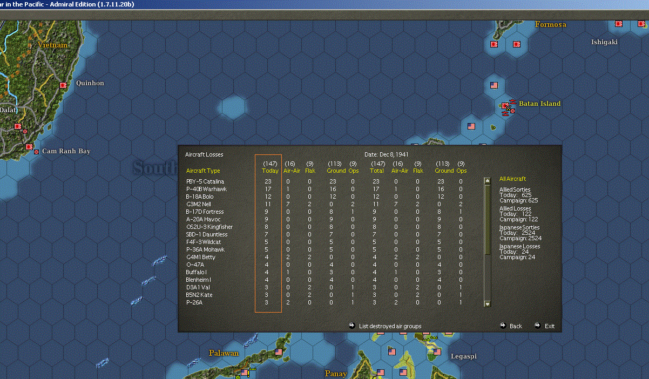This screenshot has width=649, height=379.
Task: Click the Admiral Edition window title bar
Action: 324,4
